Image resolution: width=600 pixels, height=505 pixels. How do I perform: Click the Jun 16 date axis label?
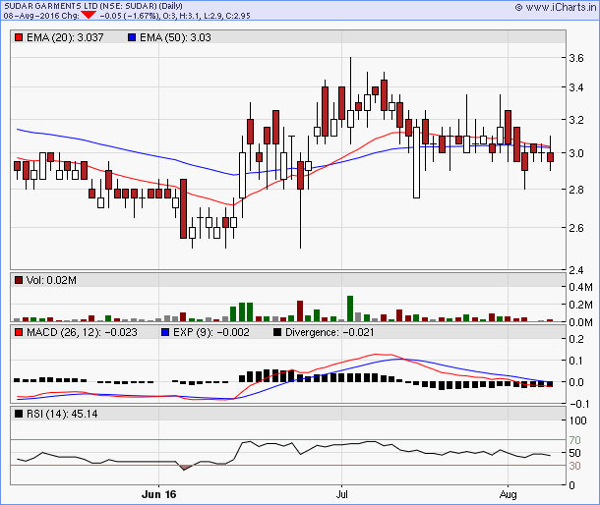[158, 494]
